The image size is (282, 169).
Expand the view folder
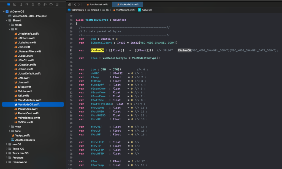(10, 127)
